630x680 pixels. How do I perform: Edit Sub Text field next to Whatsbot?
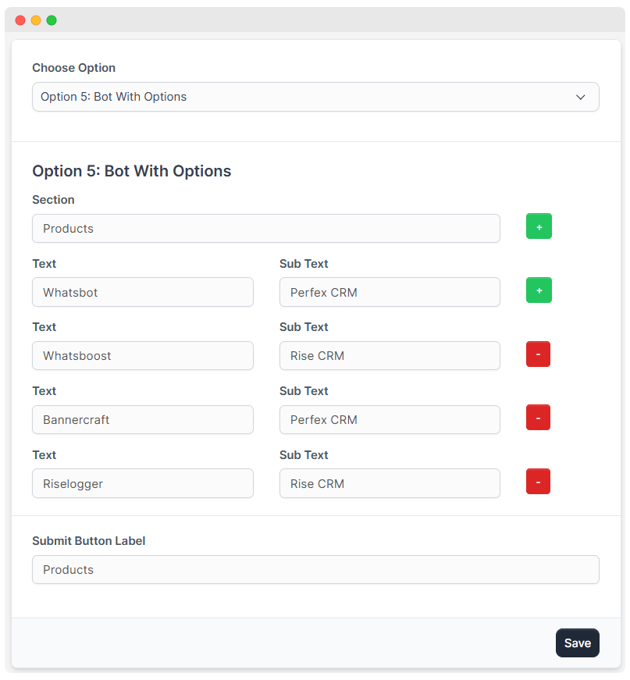(390, 292)
